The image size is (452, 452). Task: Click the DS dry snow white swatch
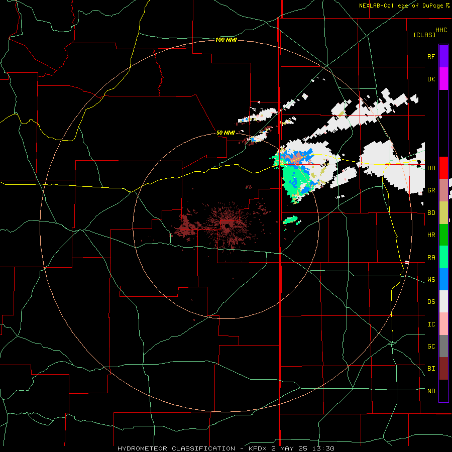point(443,301)
